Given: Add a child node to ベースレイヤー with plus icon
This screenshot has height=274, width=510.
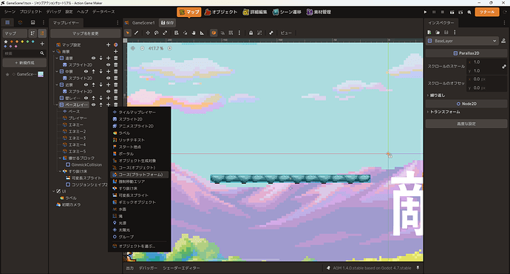Looking at the screenshot, I should click(109, 104).
